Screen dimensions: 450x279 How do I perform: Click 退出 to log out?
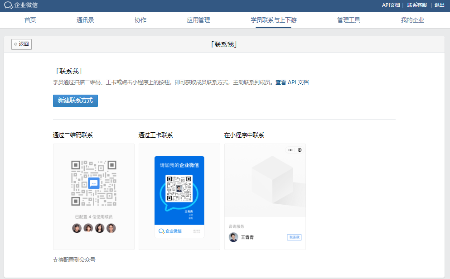coord(440,5)
